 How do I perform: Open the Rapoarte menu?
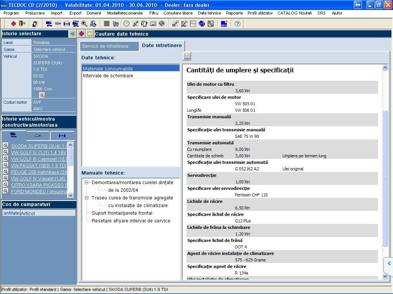point(234,13)
